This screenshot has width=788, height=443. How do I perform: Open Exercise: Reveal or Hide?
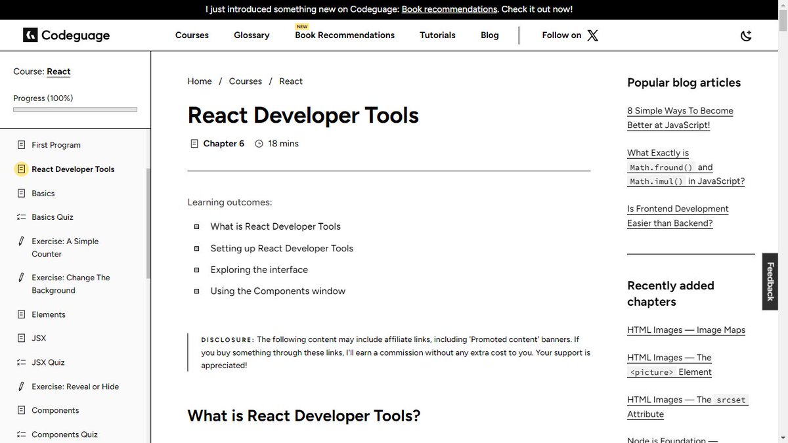coord(76,387)
